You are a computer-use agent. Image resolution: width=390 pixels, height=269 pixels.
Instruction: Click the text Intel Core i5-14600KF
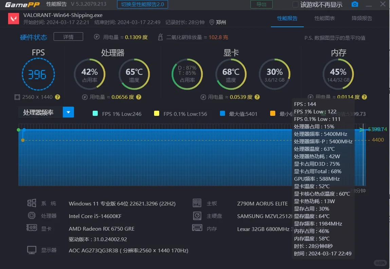95,216
